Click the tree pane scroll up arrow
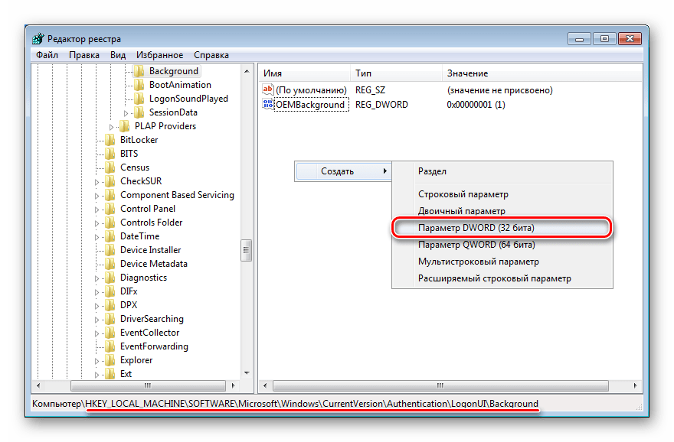The height and width of the screenshot is (442, 674). (x=247, y=71)
